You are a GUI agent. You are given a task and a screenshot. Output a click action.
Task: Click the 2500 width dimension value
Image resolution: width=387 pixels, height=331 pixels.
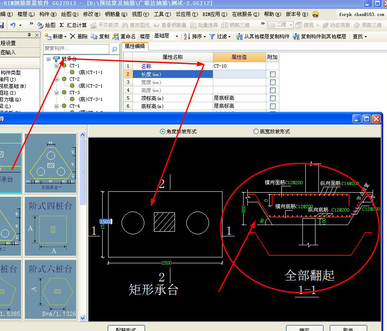(x=167, y=263)
